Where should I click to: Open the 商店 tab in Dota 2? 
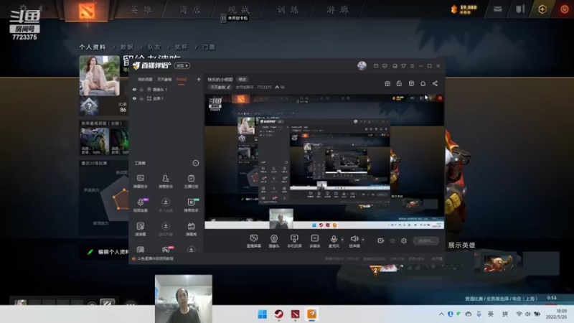coord(190,9)
